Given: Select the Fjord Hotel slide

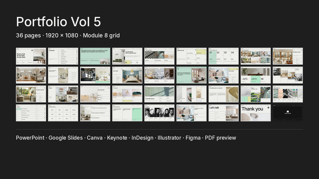Looking at the screenshot, I should click(127, 75).
